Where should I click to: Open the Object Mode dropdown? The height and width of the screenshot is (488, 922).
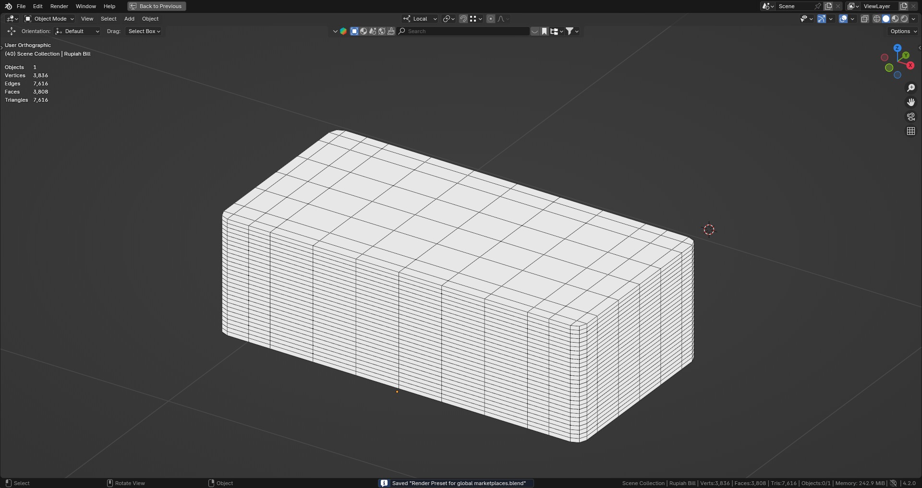(49, 19)
